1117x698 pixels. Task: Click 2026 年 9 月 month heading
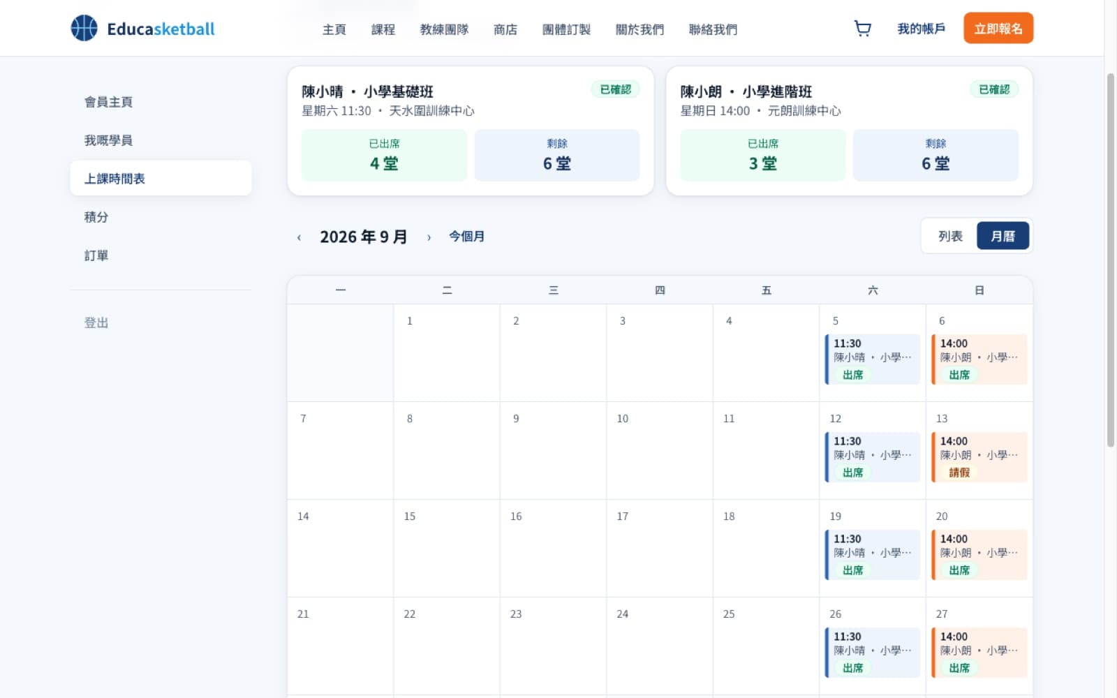[364, 237]
